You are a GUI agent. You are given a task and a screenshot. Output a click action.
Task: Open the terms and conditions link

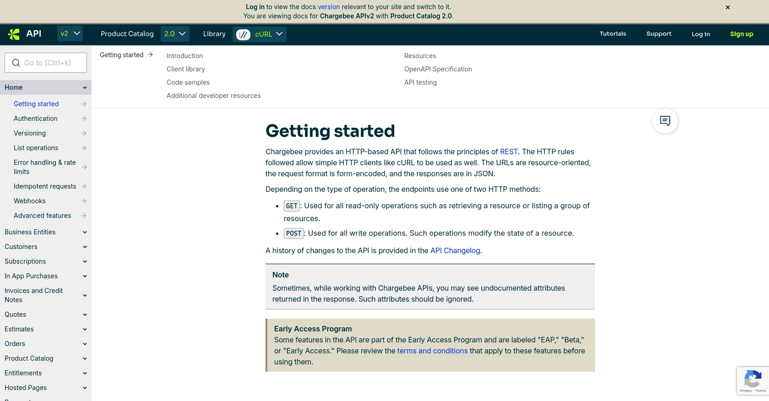[433, 351]
